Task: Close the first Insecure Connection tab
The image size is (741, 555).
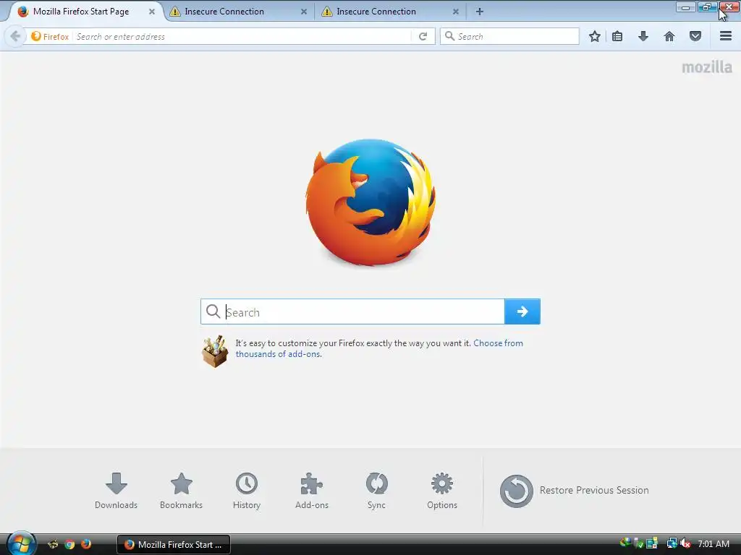Action: tap(304, 12)
